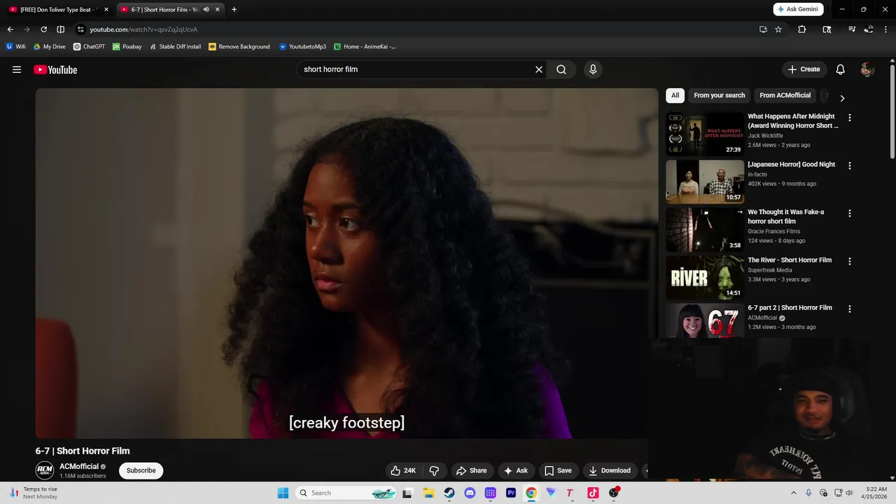Image resolution: width=896 pixels, height=504 pixels.
Task: Click Ask Gemini button
Action: click(x=798, y=9)
